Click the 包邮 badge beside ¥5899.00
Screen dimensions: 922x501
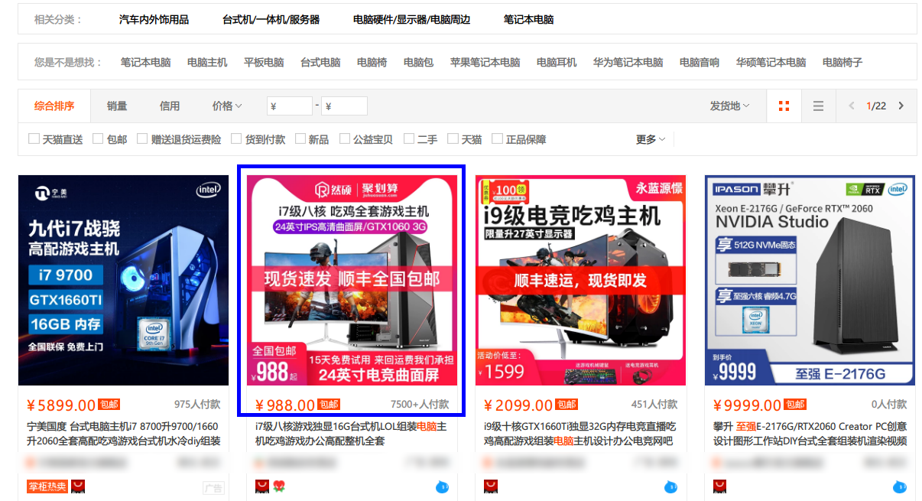click(x=109, y=405)
